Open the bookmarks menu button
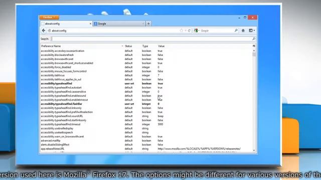Image resolution: width=321 pixels, height=180 pixels. tap(252, 30)
